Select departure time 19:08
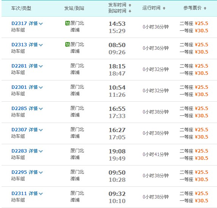Viewport: 217px width, 208px height. point(117,151)
